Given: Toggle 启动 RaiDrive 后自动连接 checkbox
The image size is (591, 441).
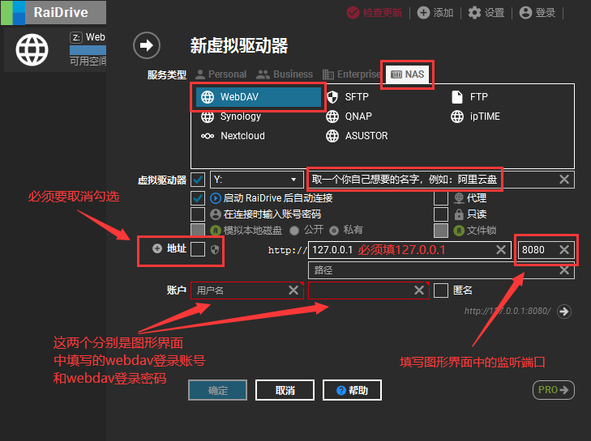Looking at the screenshot, I should pos(198,198).
